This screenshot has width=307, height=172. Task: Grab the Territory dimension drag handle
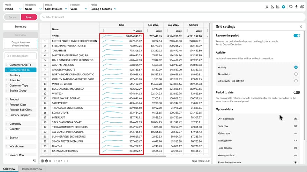tap(7, 75)
